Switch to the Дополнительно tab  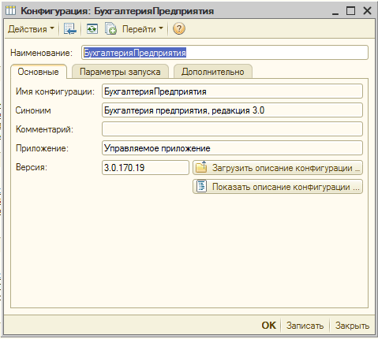point(213,72)
